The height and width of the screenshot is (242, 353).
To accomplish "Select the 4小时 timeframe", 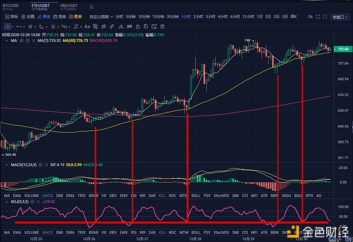I will (x=222, y=17).
